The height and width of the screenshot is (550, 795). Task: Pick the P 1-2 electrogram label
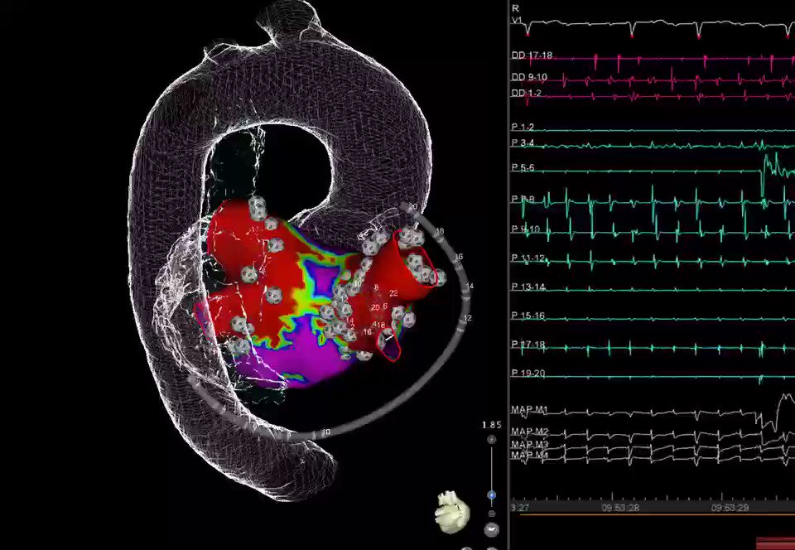523,127
